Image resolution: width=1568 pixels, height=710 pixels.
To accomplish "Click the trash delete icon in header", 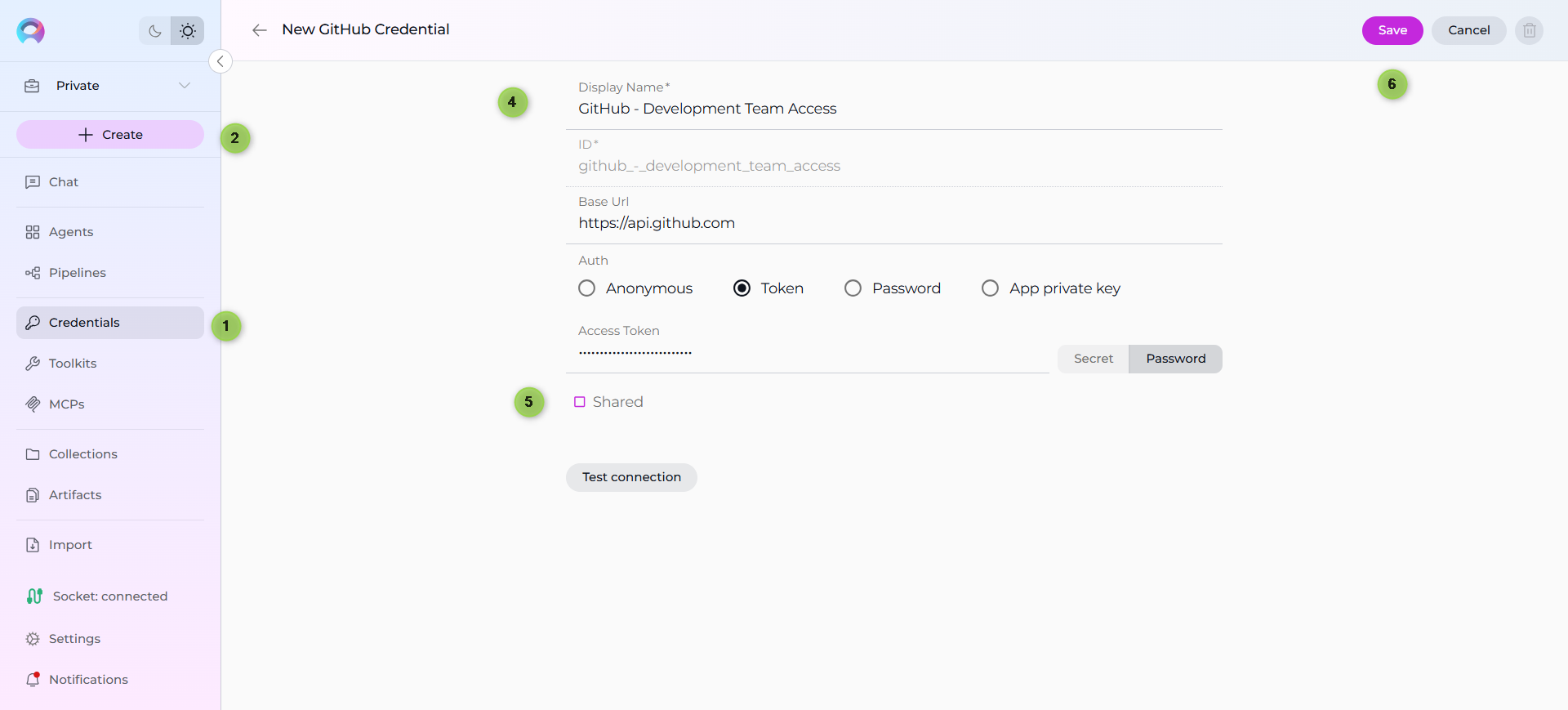I will [x=1529, y=30].
